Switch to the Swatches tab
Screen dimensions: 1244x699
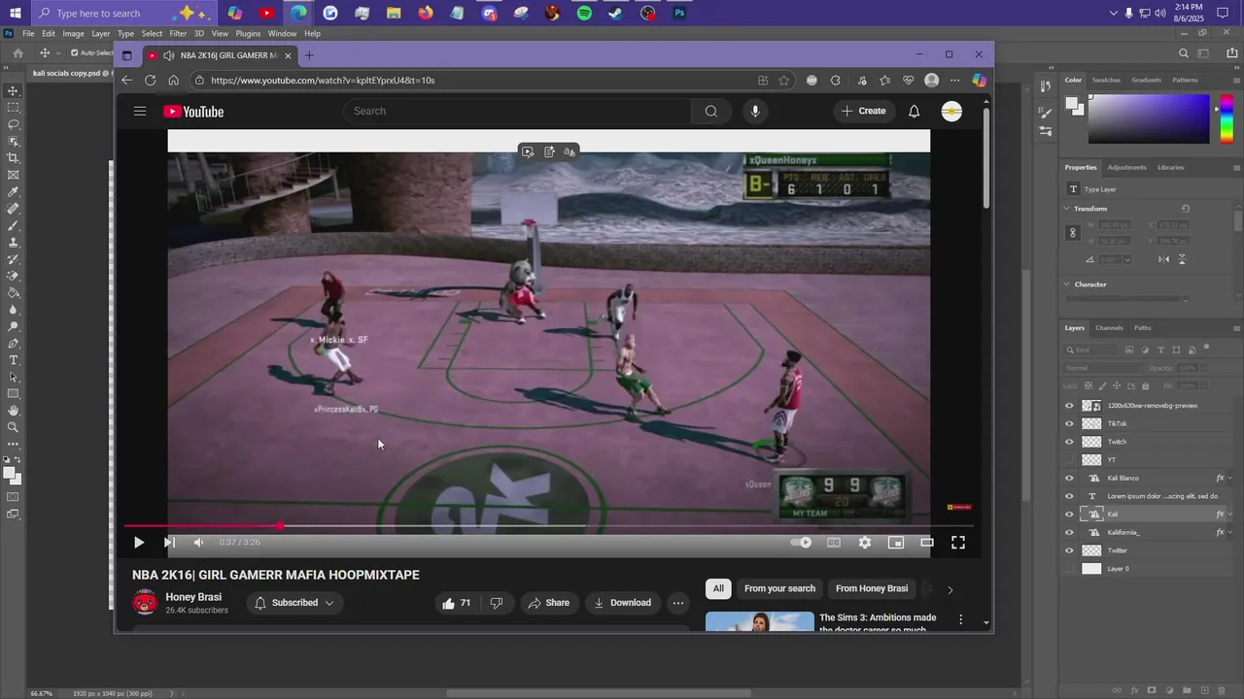click(1106, 81)
